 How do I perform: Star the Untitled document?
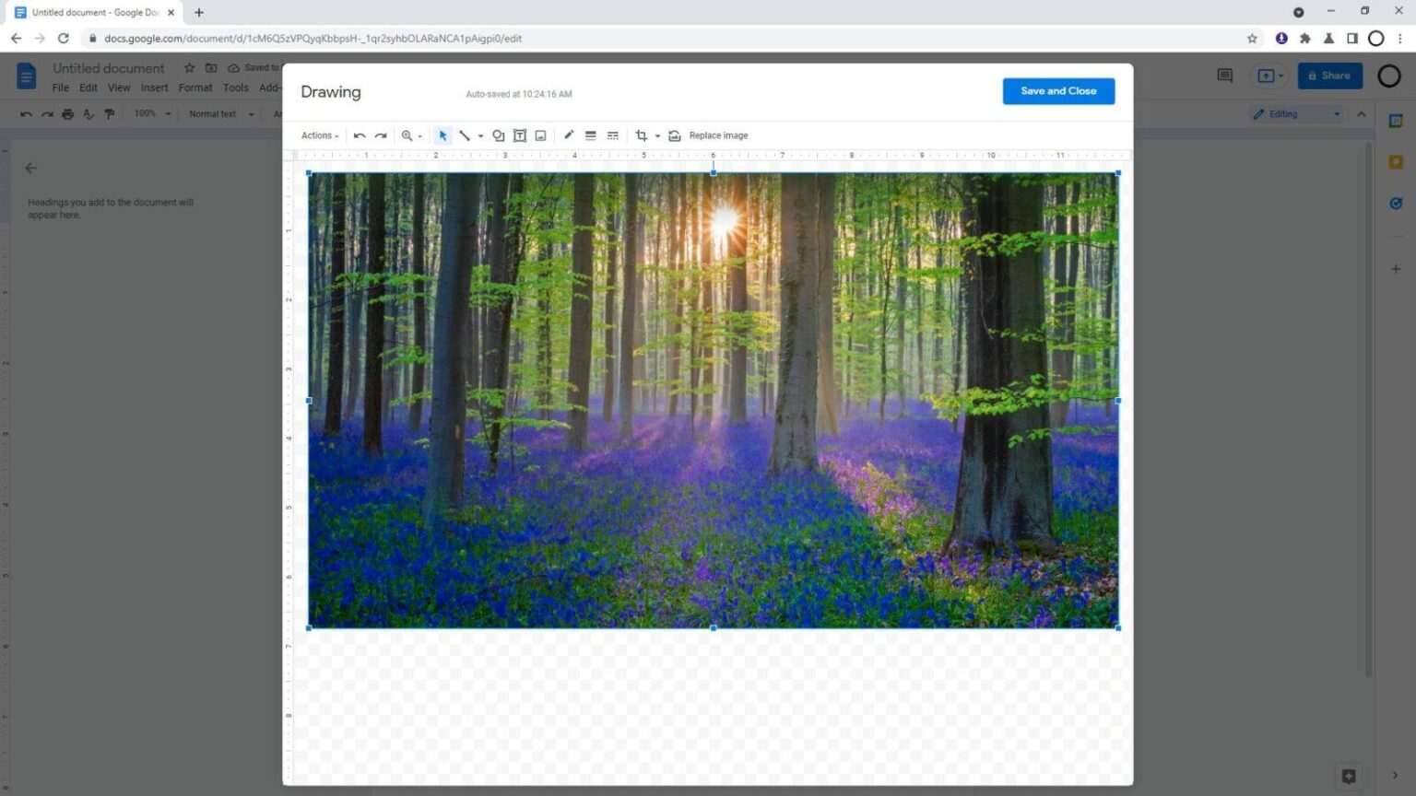(189, 67)
